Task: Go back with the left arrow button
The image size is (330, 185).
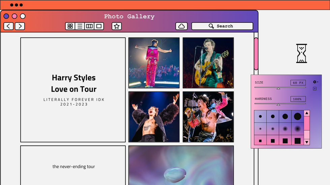Action: [x=8, y=26]
